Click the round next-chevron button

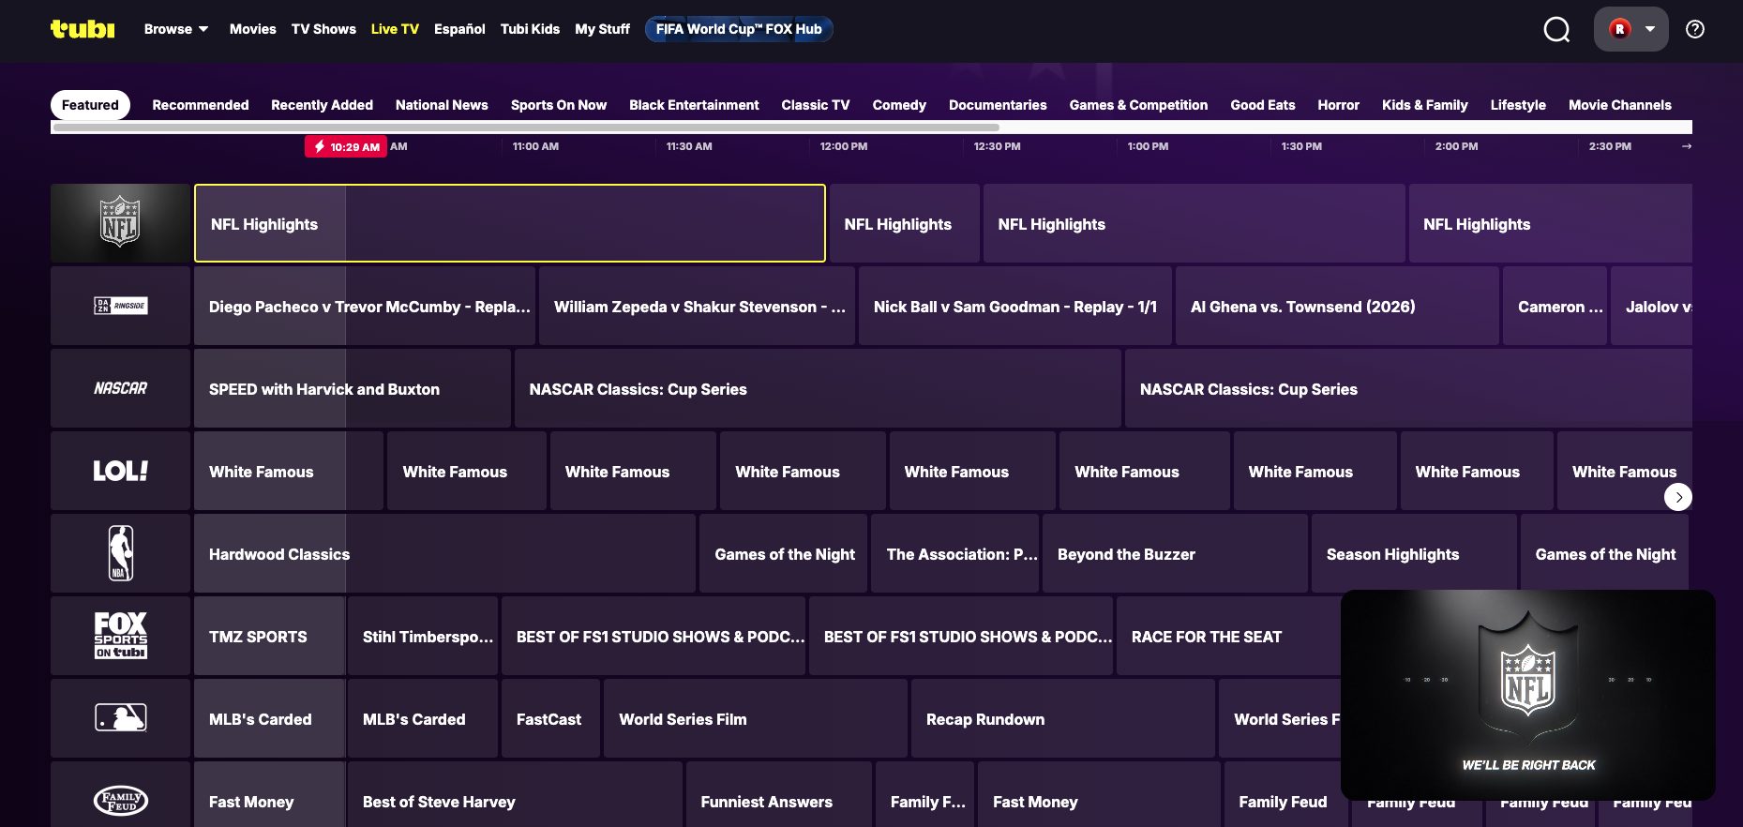(x=1678, y=497)
